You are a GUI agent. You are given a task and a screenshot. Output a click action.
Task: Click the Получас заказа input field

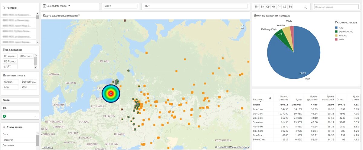[x=337, y=7]
